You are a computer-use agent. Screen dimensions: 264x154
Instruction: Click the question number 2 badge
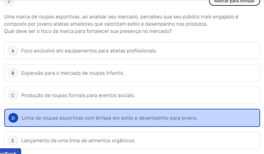(9, 2)
